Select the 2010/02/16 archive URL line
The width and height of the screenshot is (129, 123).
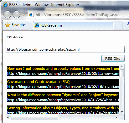click(x=63, y=87)
